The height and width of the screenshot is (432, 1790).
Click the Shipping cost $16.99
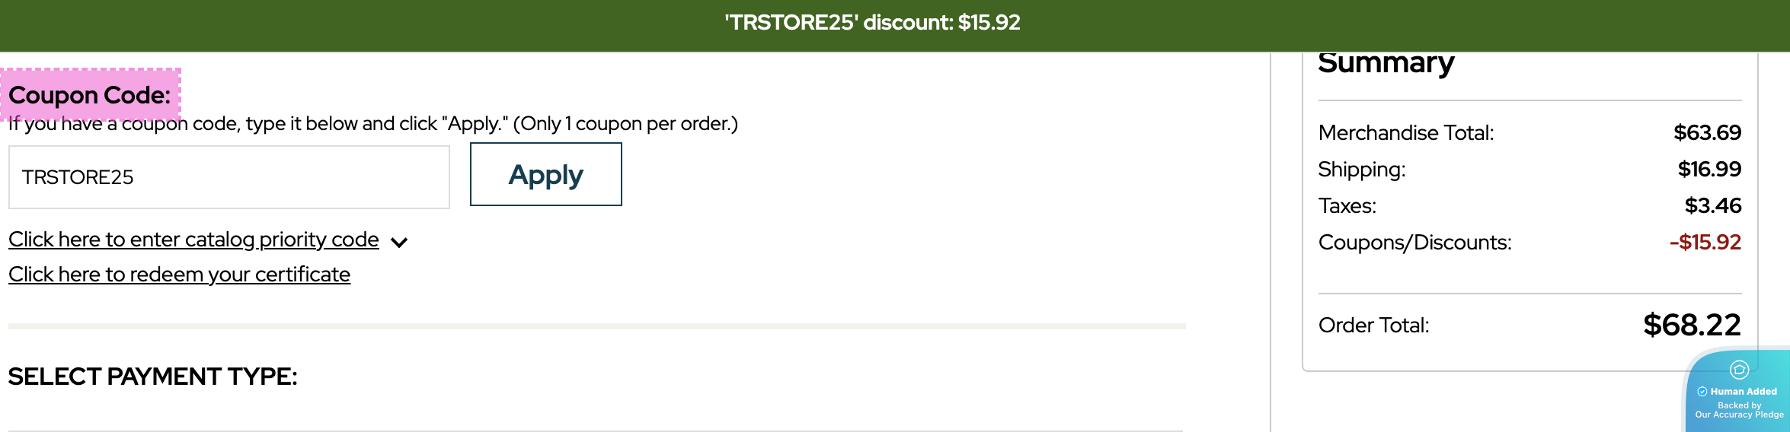(x=1709, y=170)
